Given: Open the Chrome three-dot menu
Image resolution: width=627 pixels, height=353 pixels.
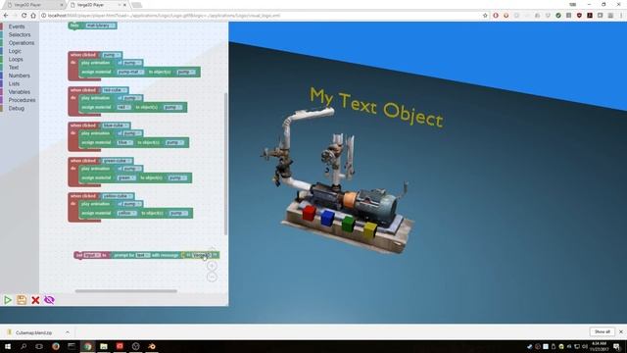Looking at the screenshot, I should point(621,16).
